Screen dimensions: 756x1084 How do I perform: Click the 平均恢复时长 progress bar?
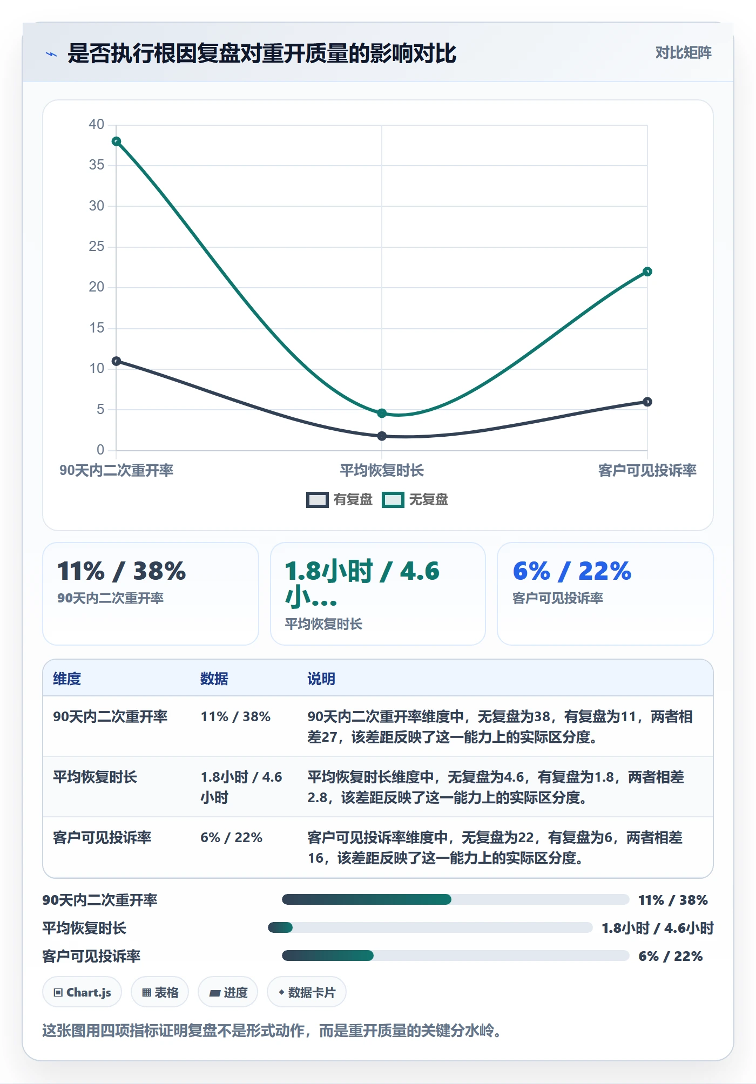coord(430,927)
